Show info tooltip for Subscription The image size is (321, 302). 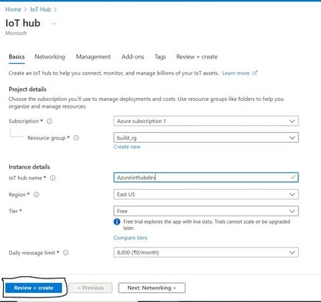pos(49,121)
